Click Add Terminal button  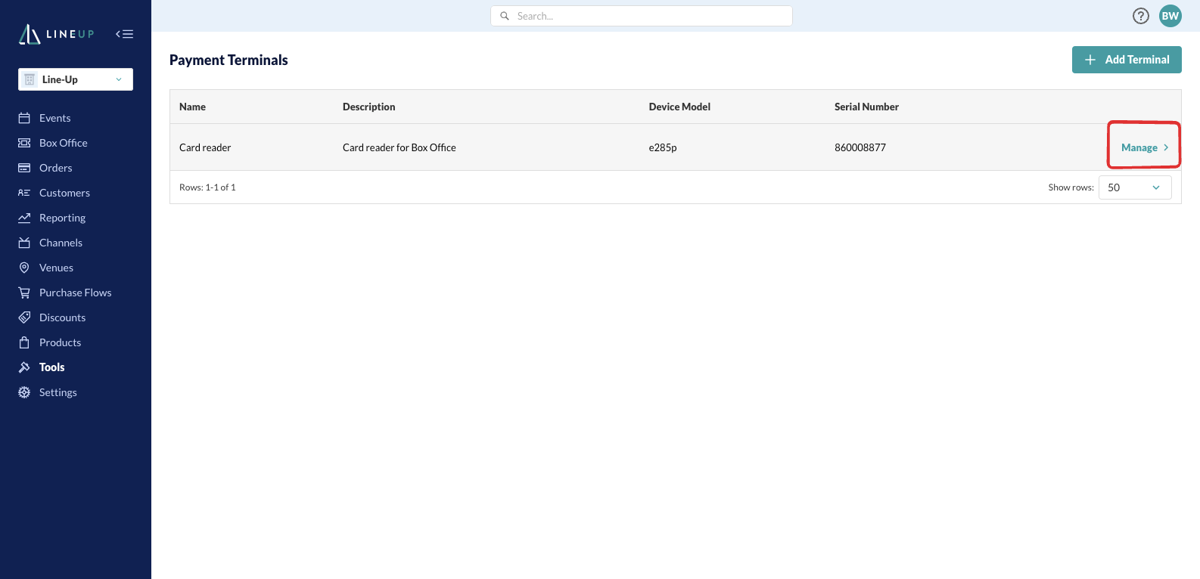pos(1127,60)
